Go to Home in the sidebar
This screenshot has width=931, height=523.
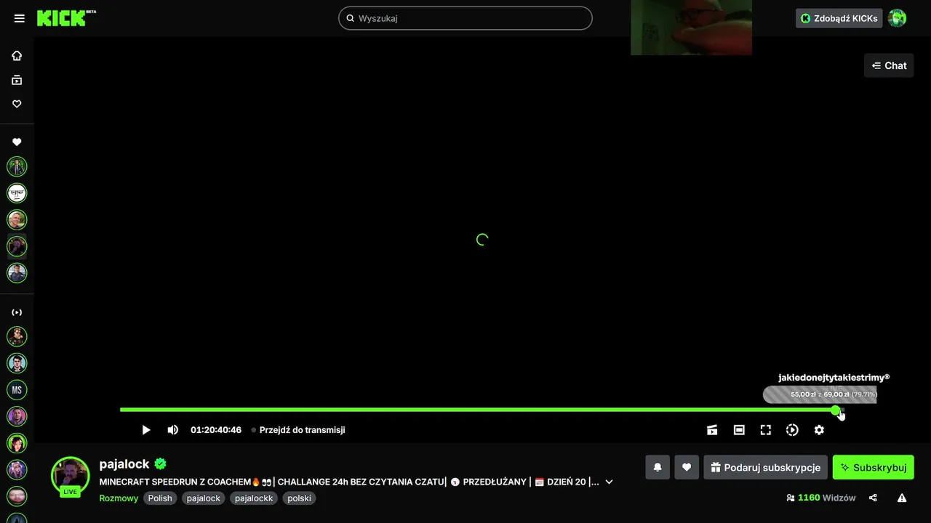click(17, 56)
